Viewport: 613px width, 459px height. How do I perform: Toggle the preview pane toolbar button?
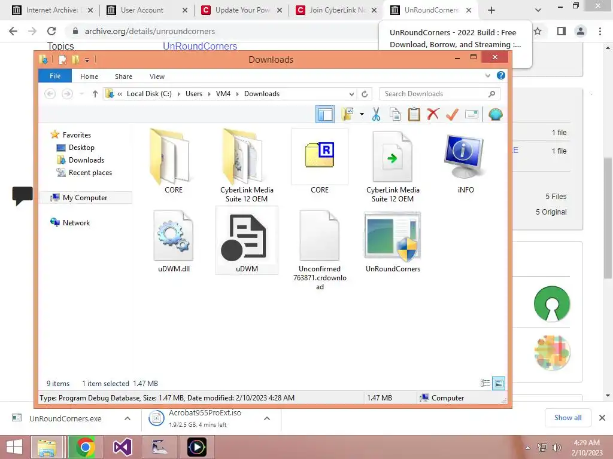(325, 114)
